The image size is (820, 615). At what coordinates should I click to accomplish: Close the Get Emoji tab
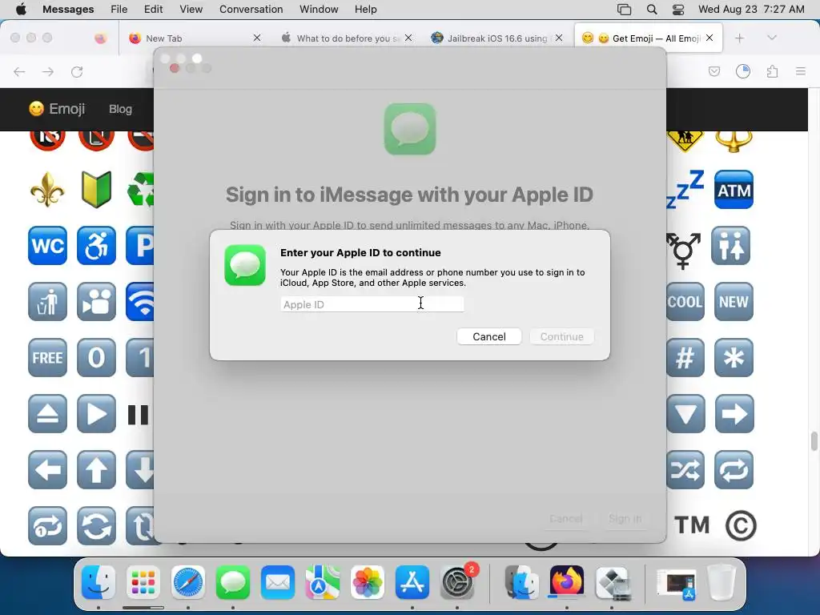pos(709,38)
